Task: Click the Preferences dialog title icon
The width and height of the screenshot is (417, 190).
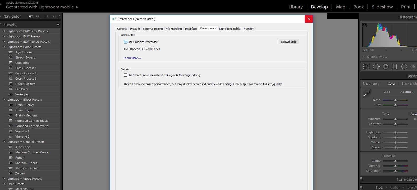Action: click(114, 19)
